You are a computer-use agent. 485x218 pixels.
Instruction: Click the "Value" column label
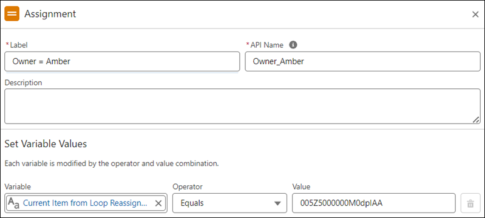[x=301, y=187]
